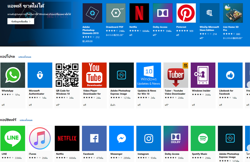250x162 pixels.
Task: Open WinZip Microsoft Store Edition icon
Action: coord(209,13)
